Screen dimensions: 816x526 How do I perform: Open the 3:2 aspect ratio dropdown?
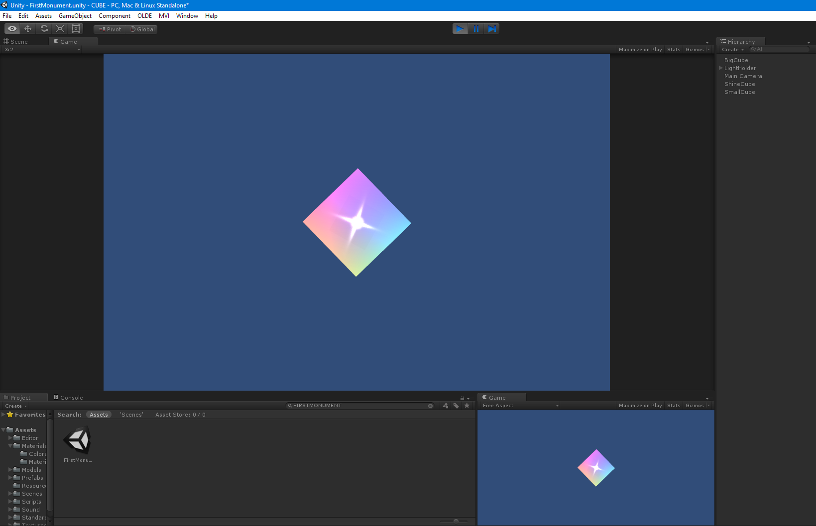42,50
